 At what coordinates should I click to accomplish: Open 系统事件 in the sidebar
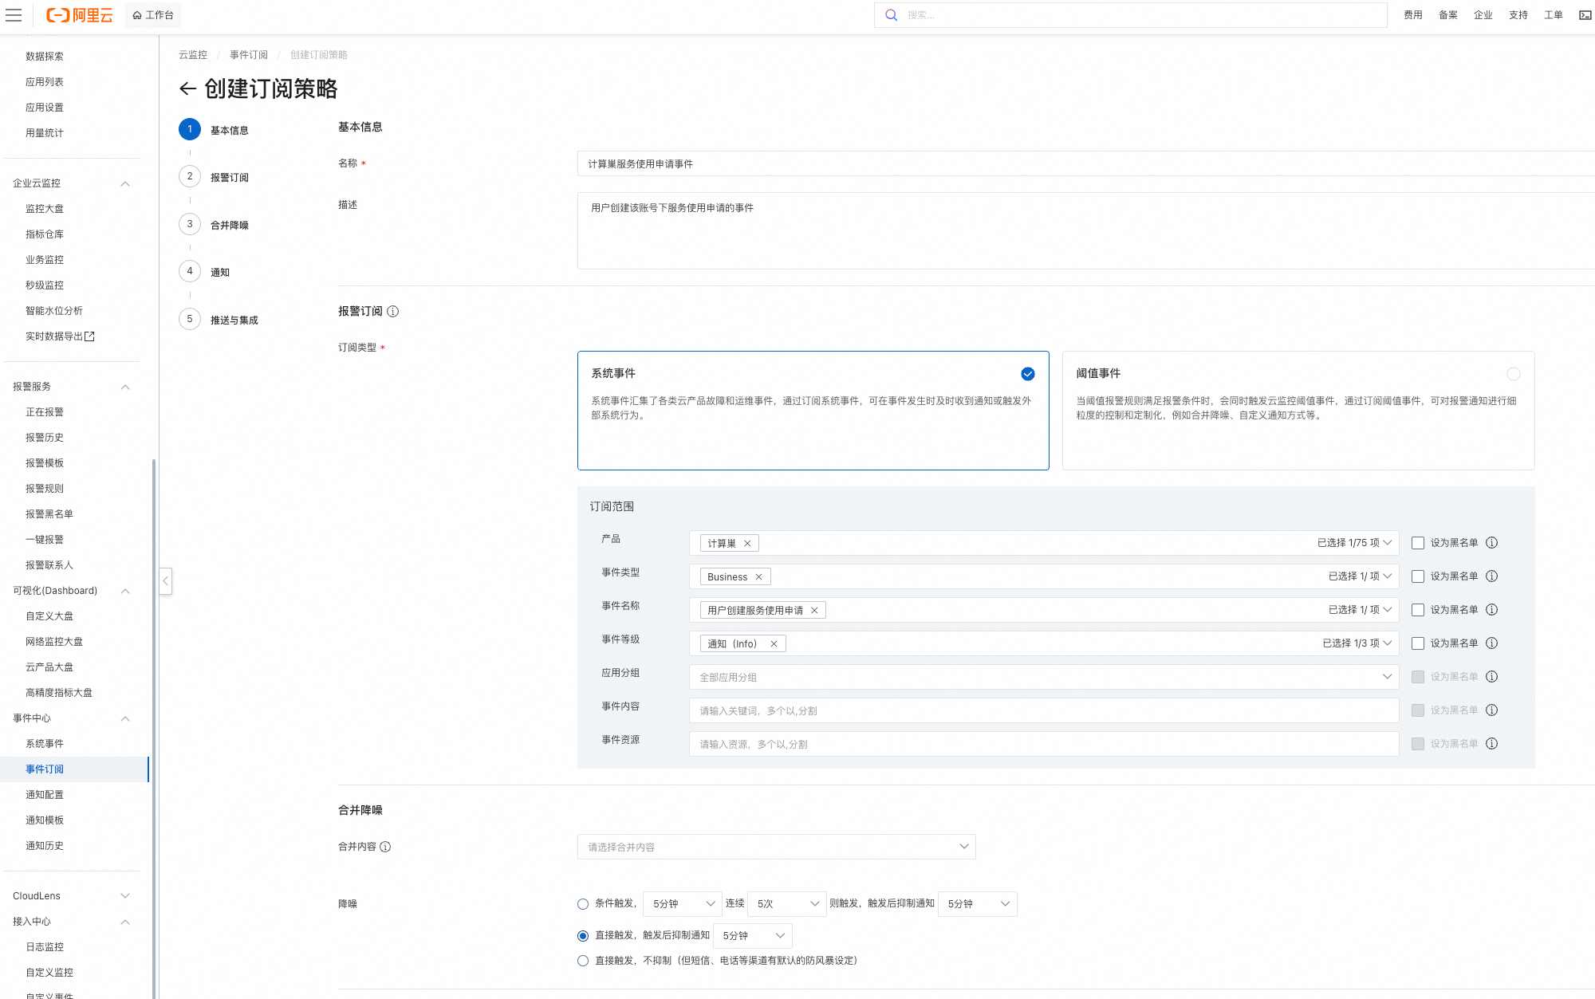45,744
